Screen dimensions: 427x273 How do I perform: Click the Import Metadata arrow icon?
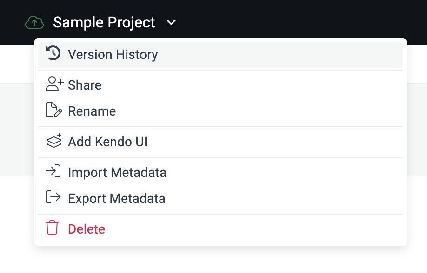coord(53,172)
